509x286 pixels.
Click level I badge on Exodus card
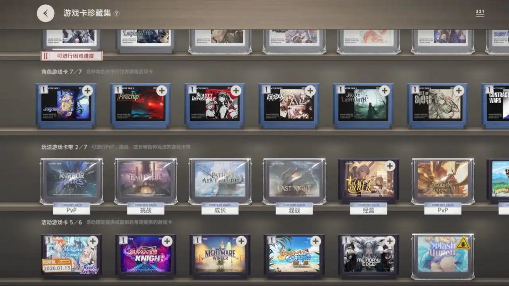click(266, 89)
